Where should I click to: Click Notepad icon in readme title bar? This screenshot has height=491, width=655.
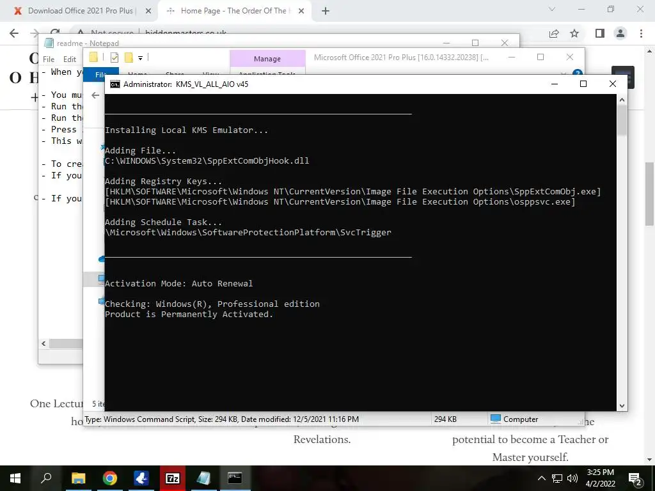(x=49, y=43)
